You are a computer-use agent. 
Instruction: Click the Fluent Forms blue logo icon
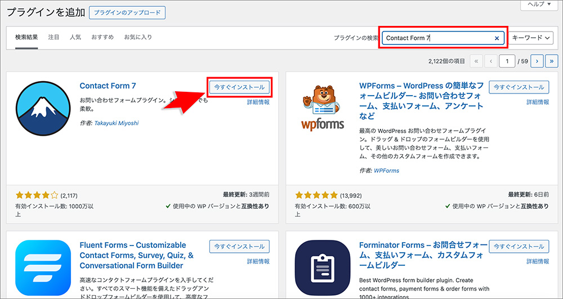[43, 267]
